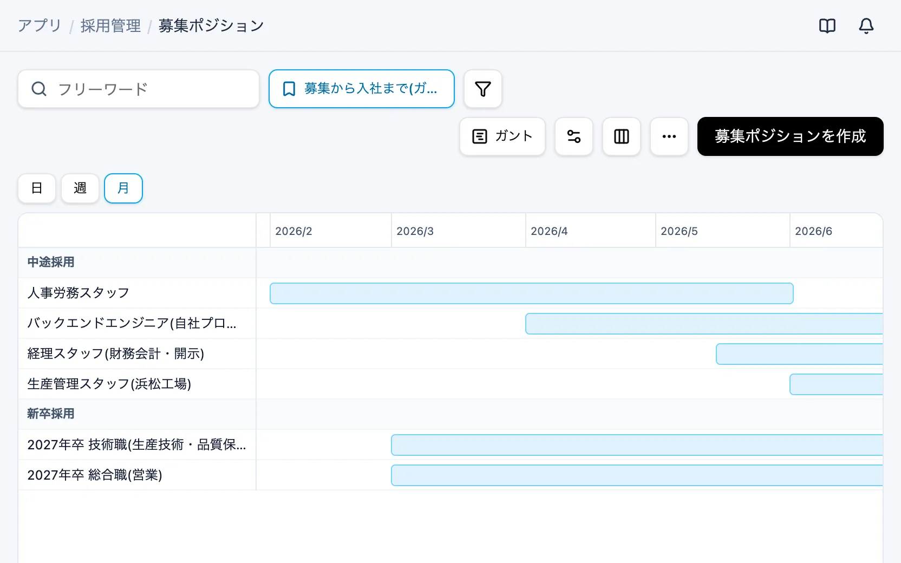
Task: Click 中途採用 group header
Action: coord(51,263)
